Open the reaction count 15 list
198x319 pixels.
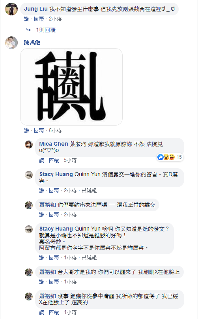pos(179,157)
